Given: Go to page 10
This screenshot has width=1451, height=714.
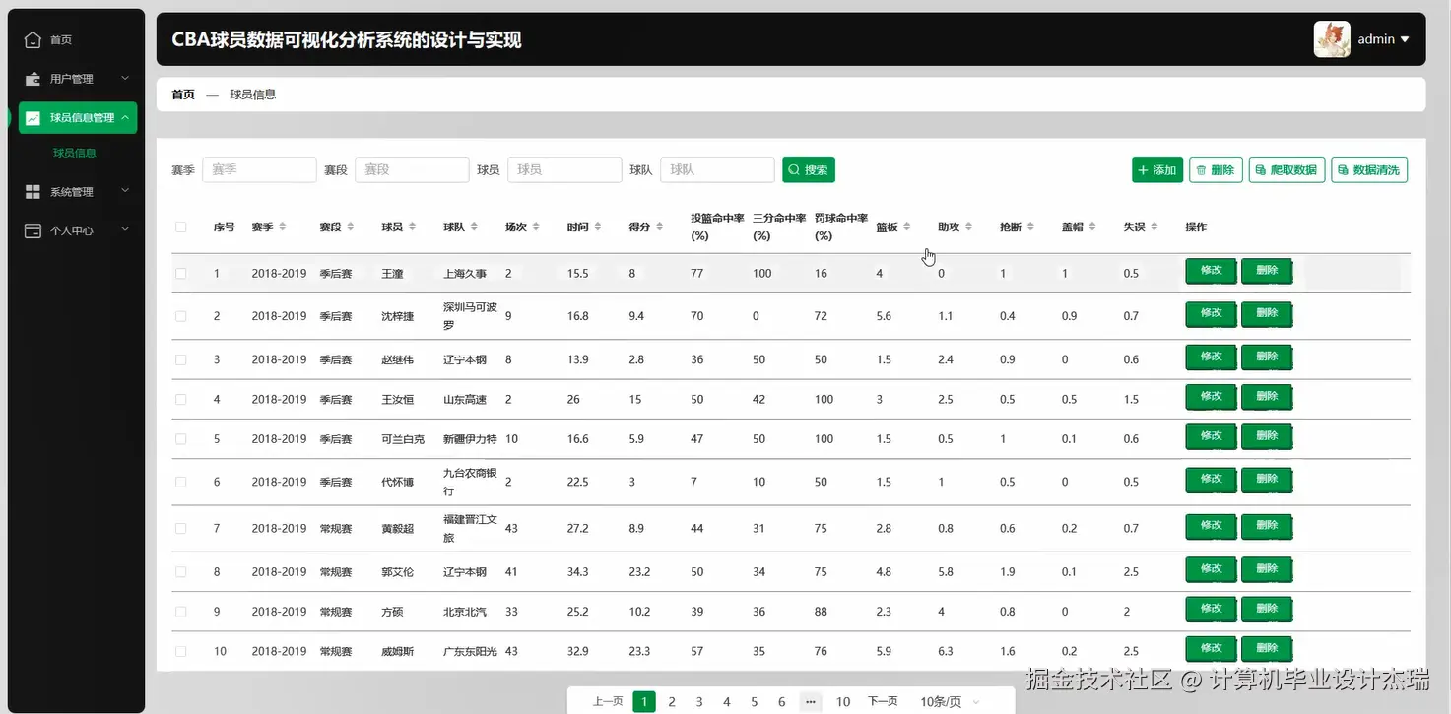Looking at the screenshot, I should (x=843, y=702).
